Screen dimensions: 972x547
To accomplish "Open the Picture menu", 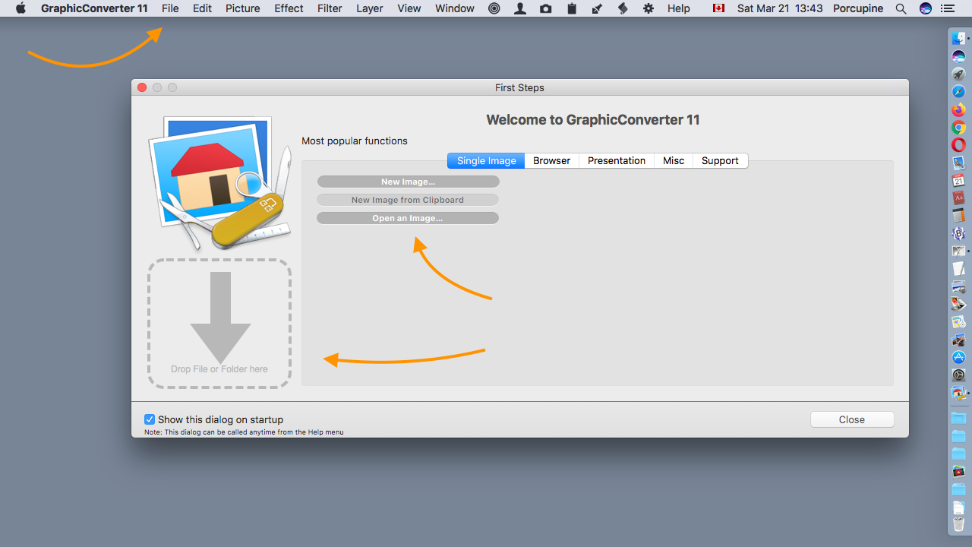I will [x=243, y=8].
